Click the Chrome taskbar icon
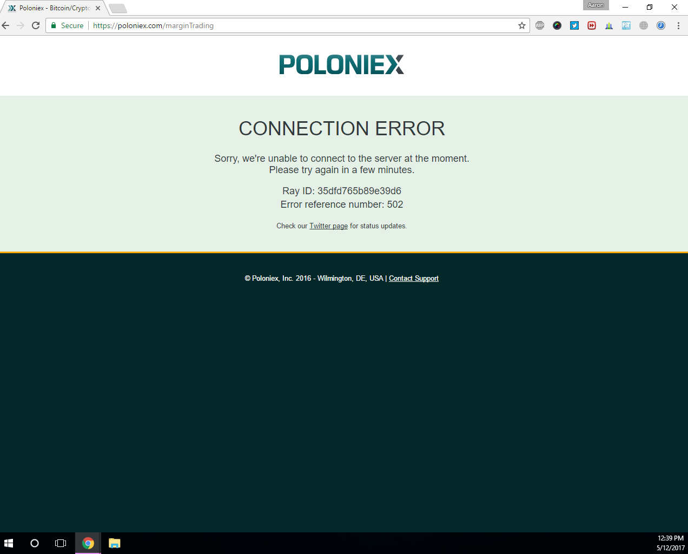Viewport: 688px width, 554px height. coord(88,543)
